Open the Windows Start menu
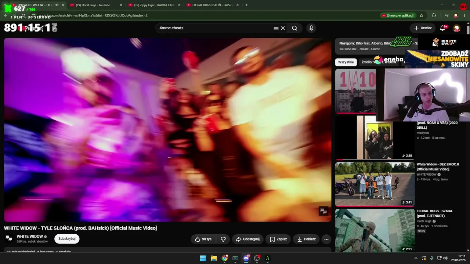This screenshot has height=264, width=470. coord(203,258)
